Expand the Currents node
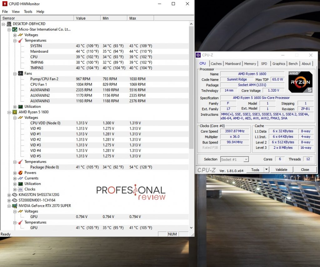Screen dimensions: 320x267 (x=15, y=178)
